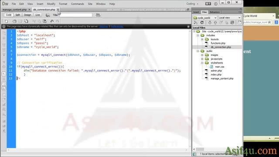Select admin.php in the Files tree
Viewport: 279px width, 157px height.
click(x=216, y=71)
